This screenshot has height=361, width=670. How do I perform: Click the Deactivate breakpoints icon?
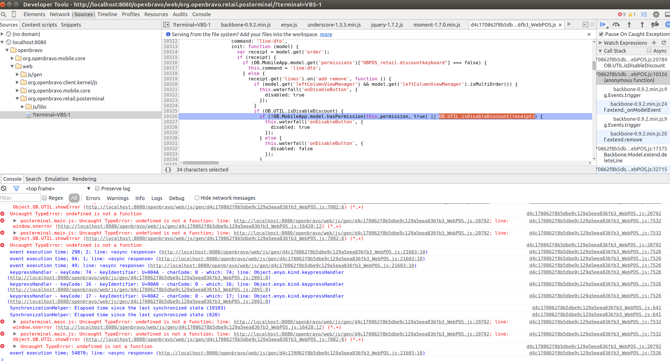click(655, 25)
